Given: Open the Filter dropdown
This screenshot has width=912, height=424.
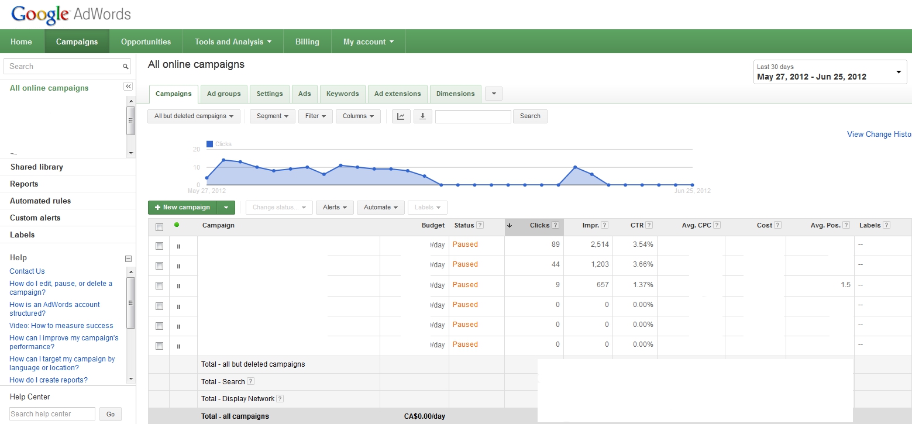Looking at the screenshot, I should click(x=315, y=116).
